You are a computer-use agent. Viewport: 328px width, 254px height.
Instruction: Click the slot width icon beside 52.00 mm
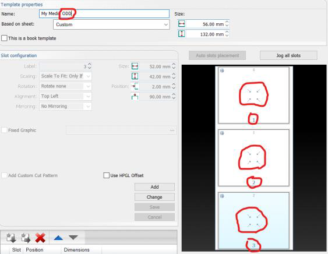[x=135, y=66]
